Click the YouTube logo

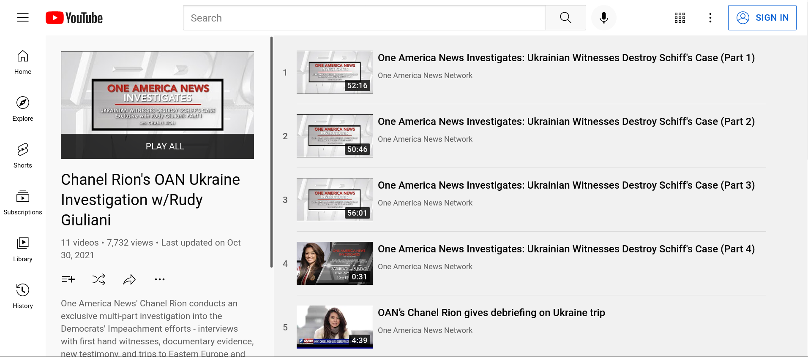[74, 18]
